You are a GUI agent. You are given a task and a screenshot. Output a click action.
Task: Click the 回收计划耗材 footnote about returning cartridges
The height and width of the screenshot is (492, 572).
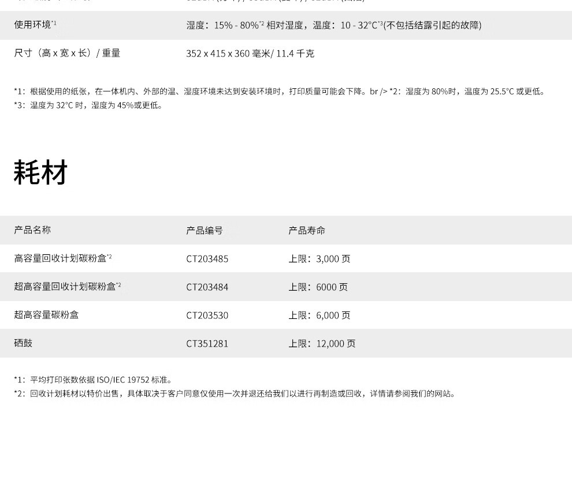click(233, 394)
